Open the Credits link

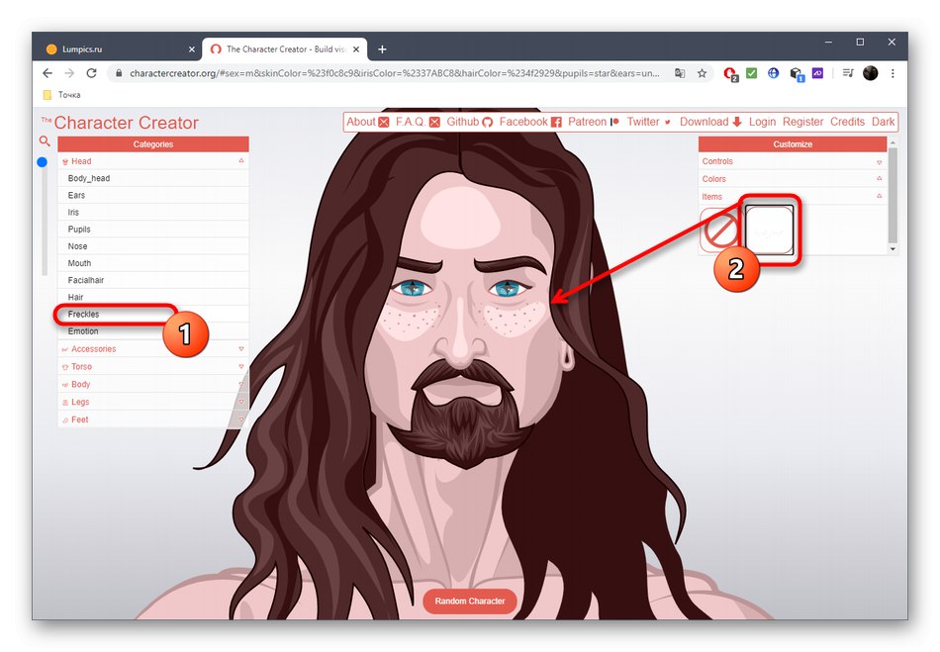(847, 122)
